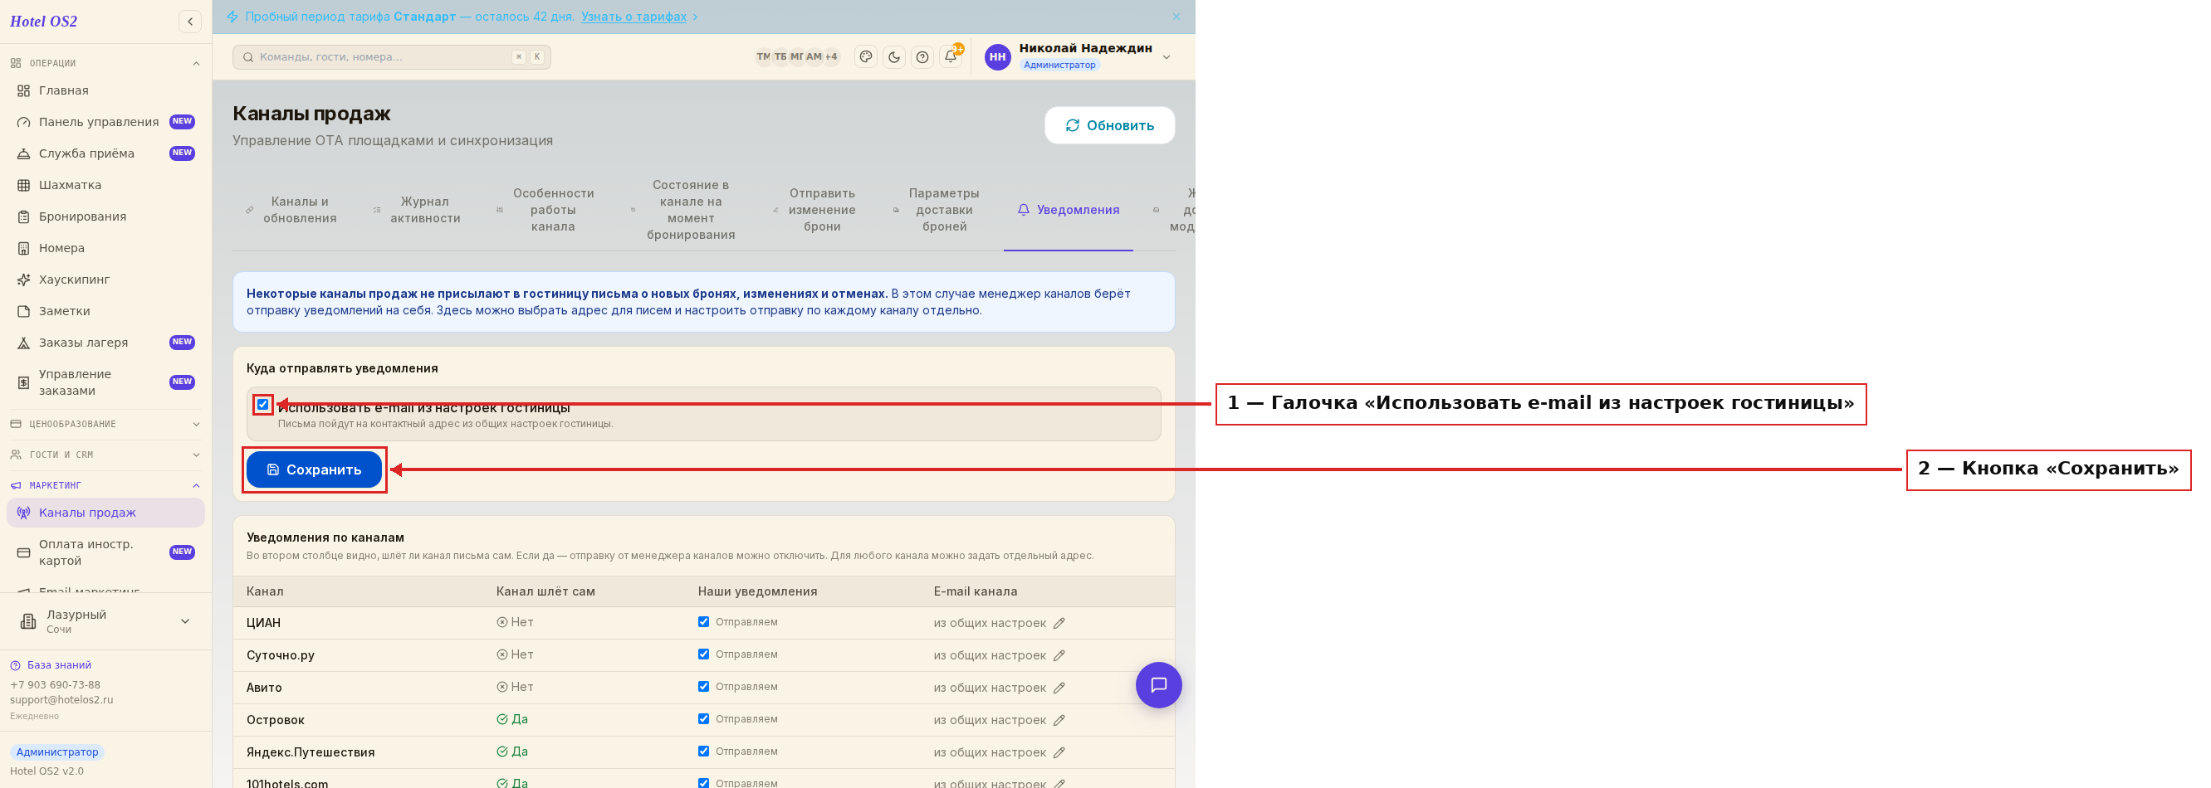
Task: Collapse sidebar with the chevron button
Action: pyautogui.click(x=189, y=22)
